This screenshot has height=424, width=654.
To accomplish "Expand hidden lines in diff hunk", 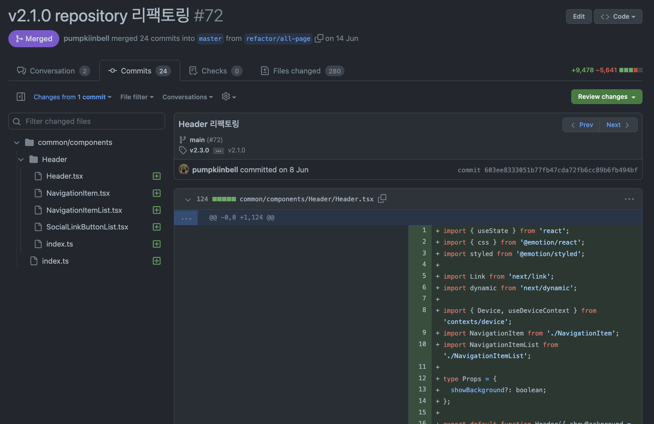I will point(186,218).
